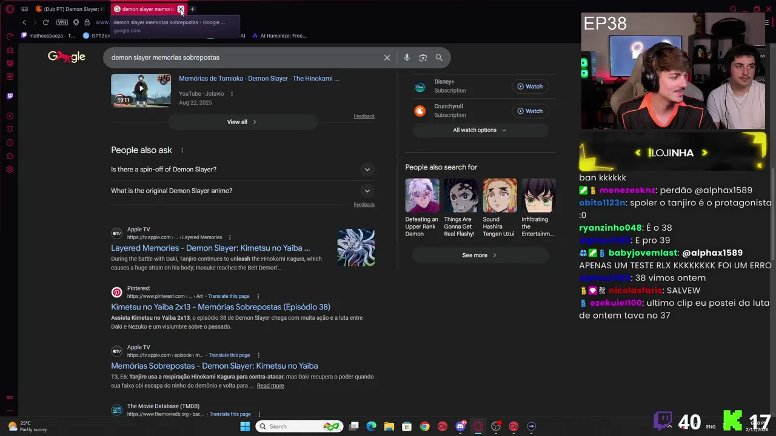Screen dimensions: 776x436
Task: Watch on Disney+ button
Action: 530,87
